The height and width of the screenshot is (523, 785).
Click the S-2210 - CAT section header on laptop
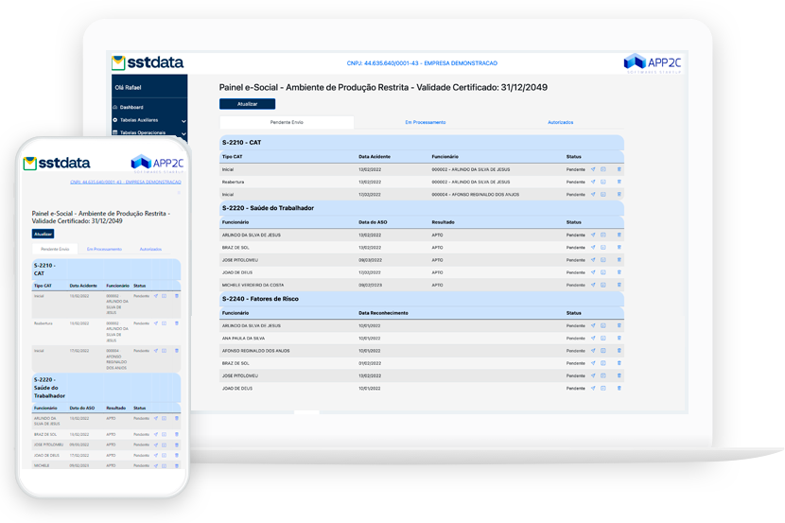click(422, 143)
